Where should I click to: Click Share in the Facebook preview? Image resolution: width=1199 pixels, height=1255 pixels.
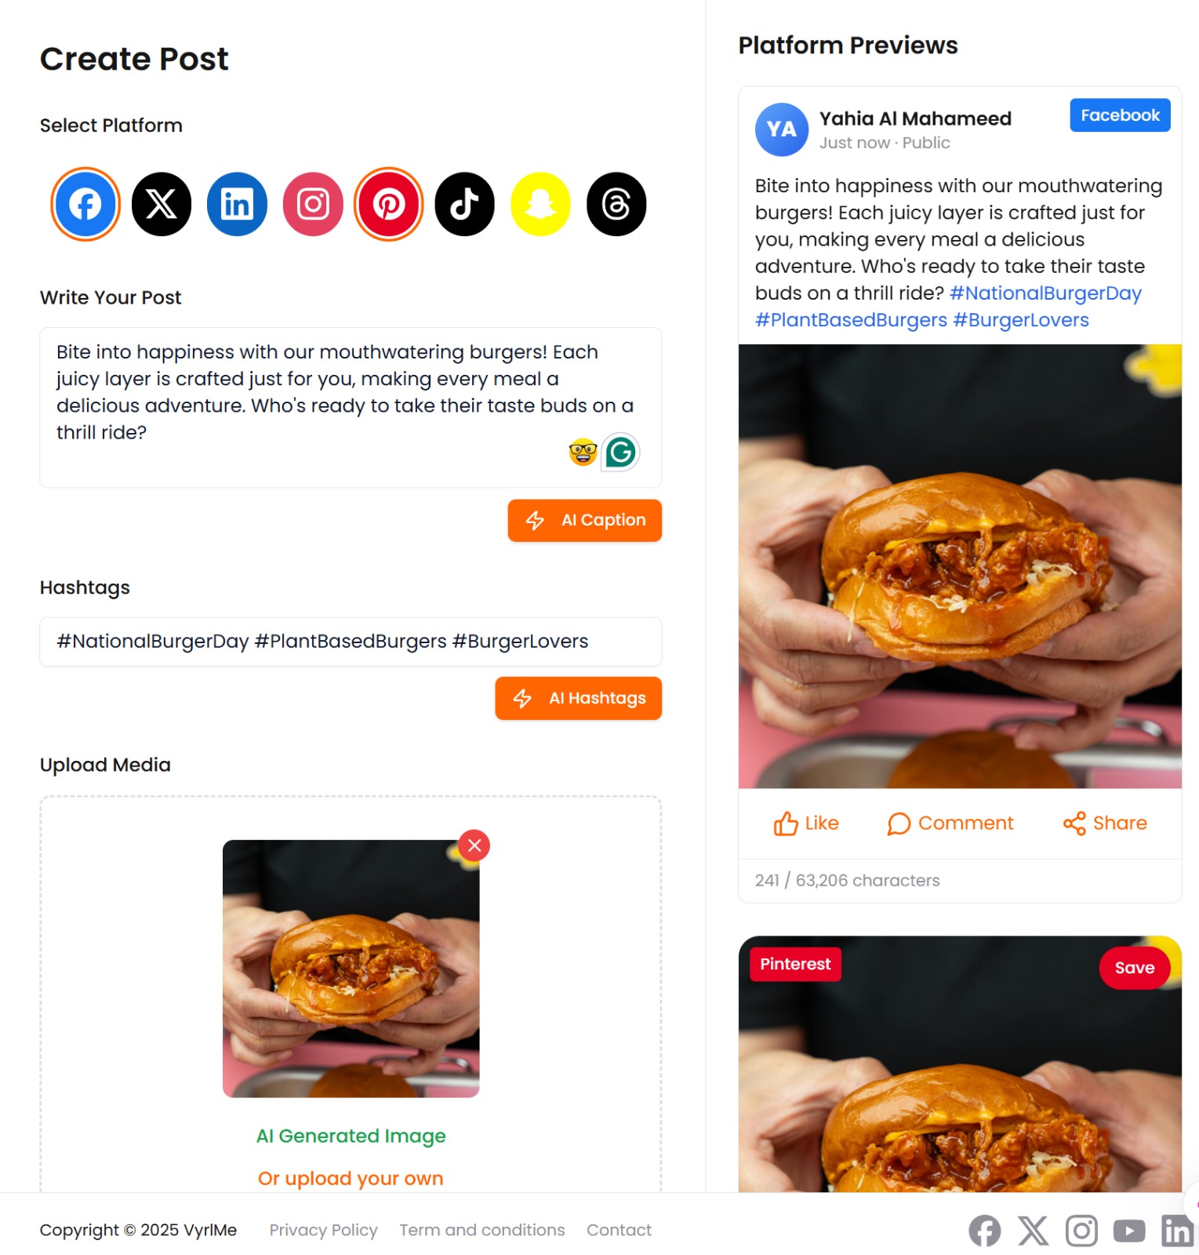pos(1105,824)
